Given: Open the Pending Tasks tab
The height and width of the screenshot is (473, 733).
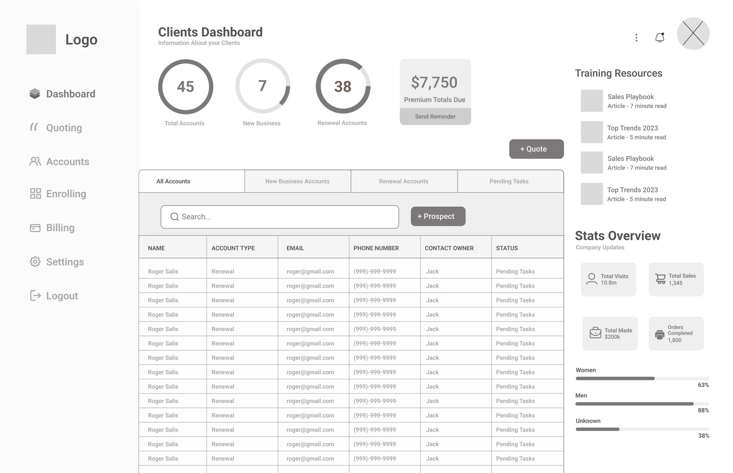Looking at the screenshot, I should click(509, 181).
